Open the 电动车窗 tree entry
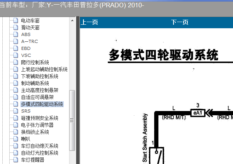Viewport: 233px width, 164px height. [x=30, y=20]
